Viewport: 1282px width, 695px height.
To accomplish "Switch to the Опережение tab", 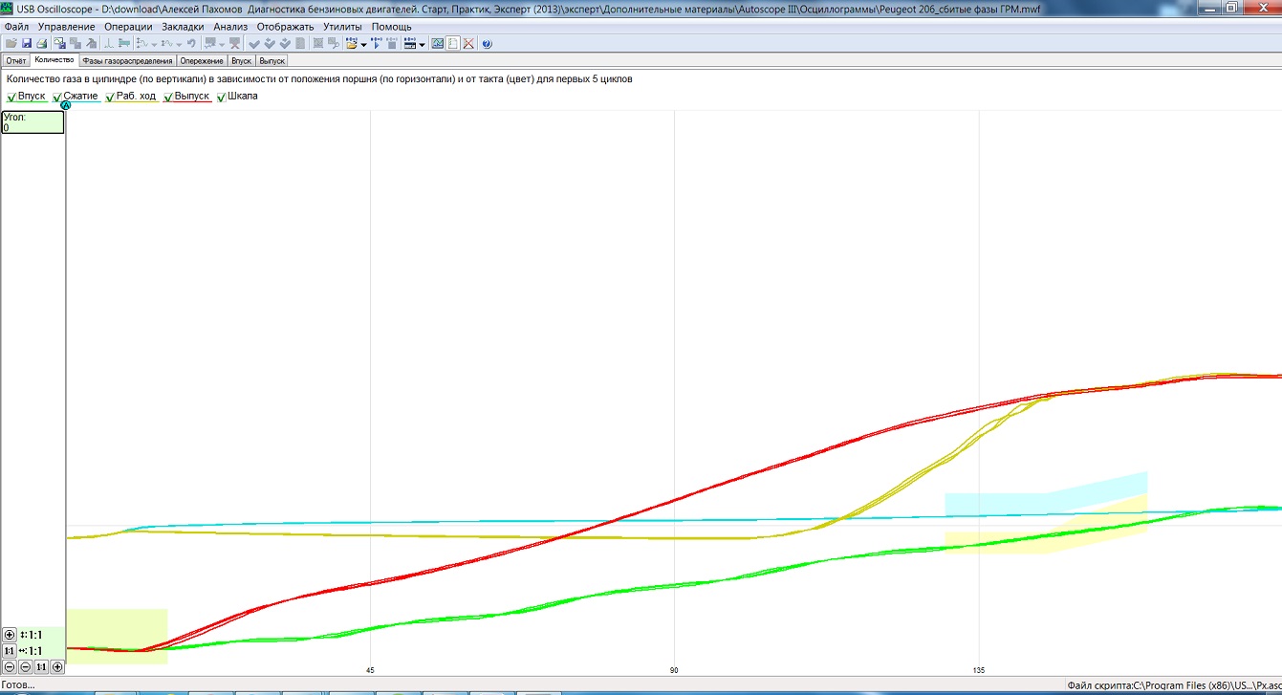I will pyautogui.click(x=202, y=60).
